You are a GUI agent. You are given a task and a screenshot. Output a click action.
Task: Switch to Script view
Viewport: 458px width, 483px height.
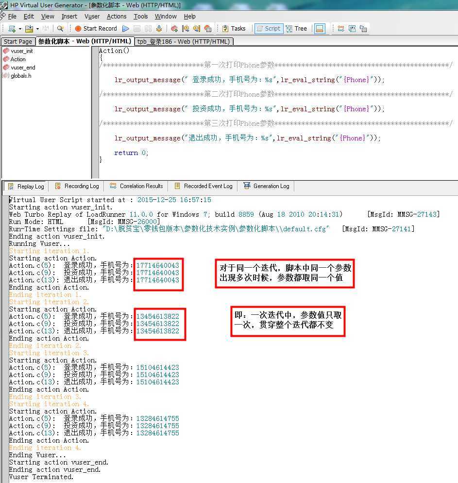point(269,29)
